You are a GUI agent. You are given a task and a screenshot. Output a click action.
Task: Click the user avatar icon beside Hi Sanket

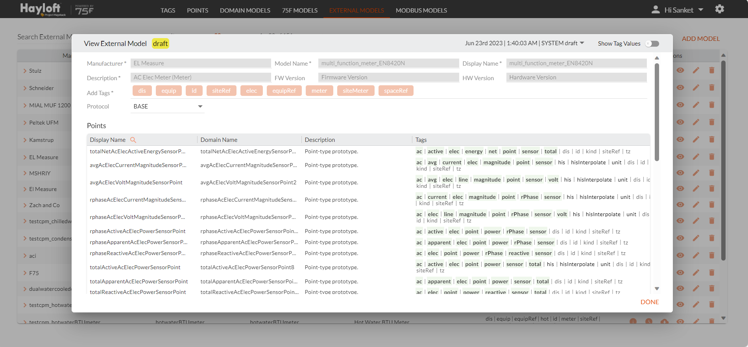pyautogui.click(x=656, y=9)
